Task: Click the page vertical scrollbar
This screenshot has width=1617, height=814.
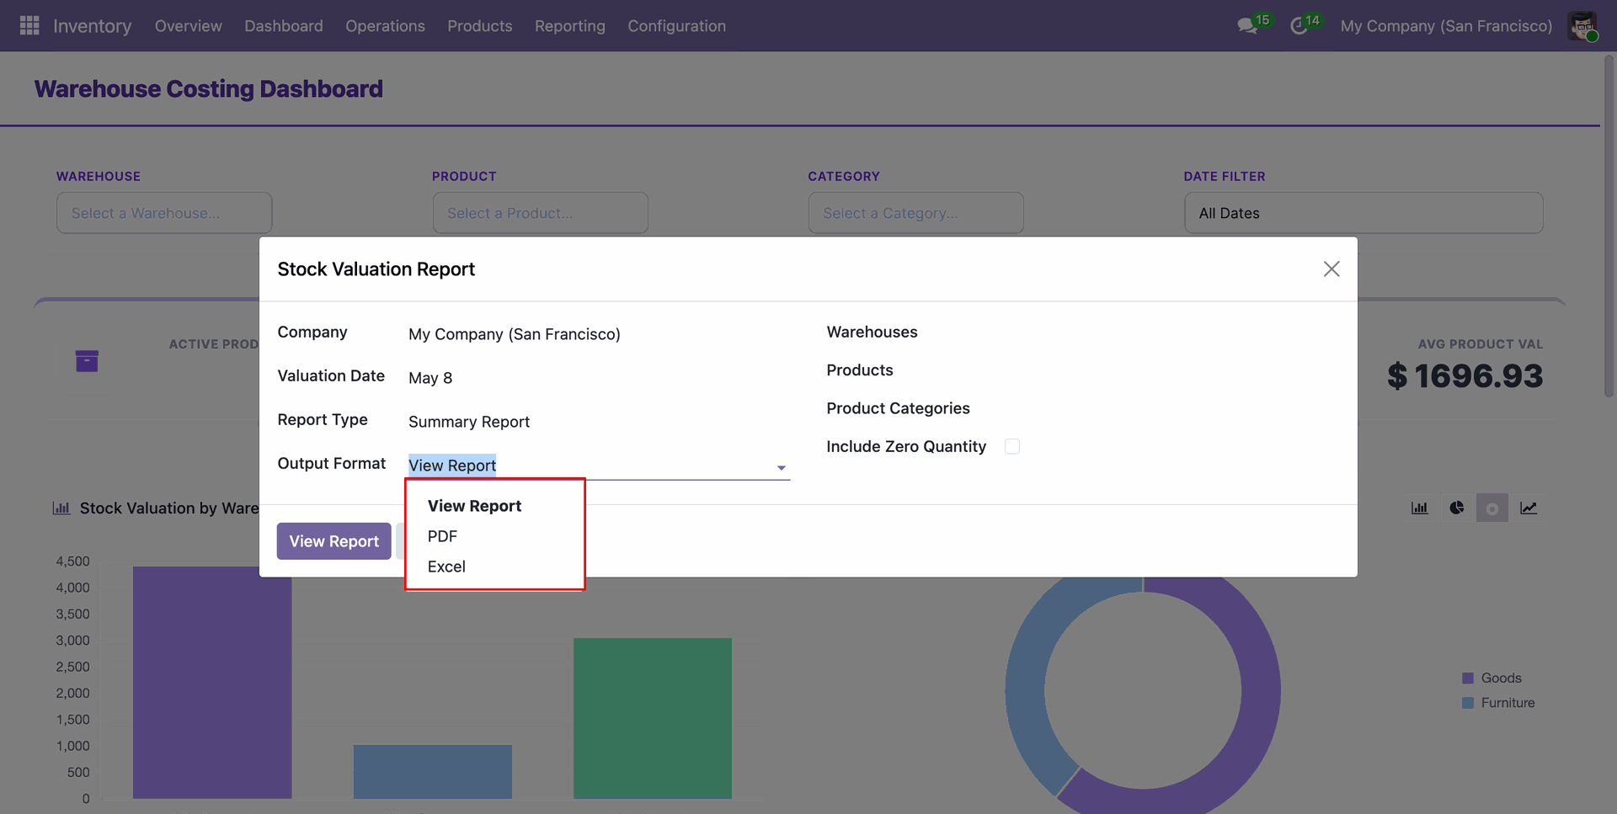Action: click(1609, 226)
